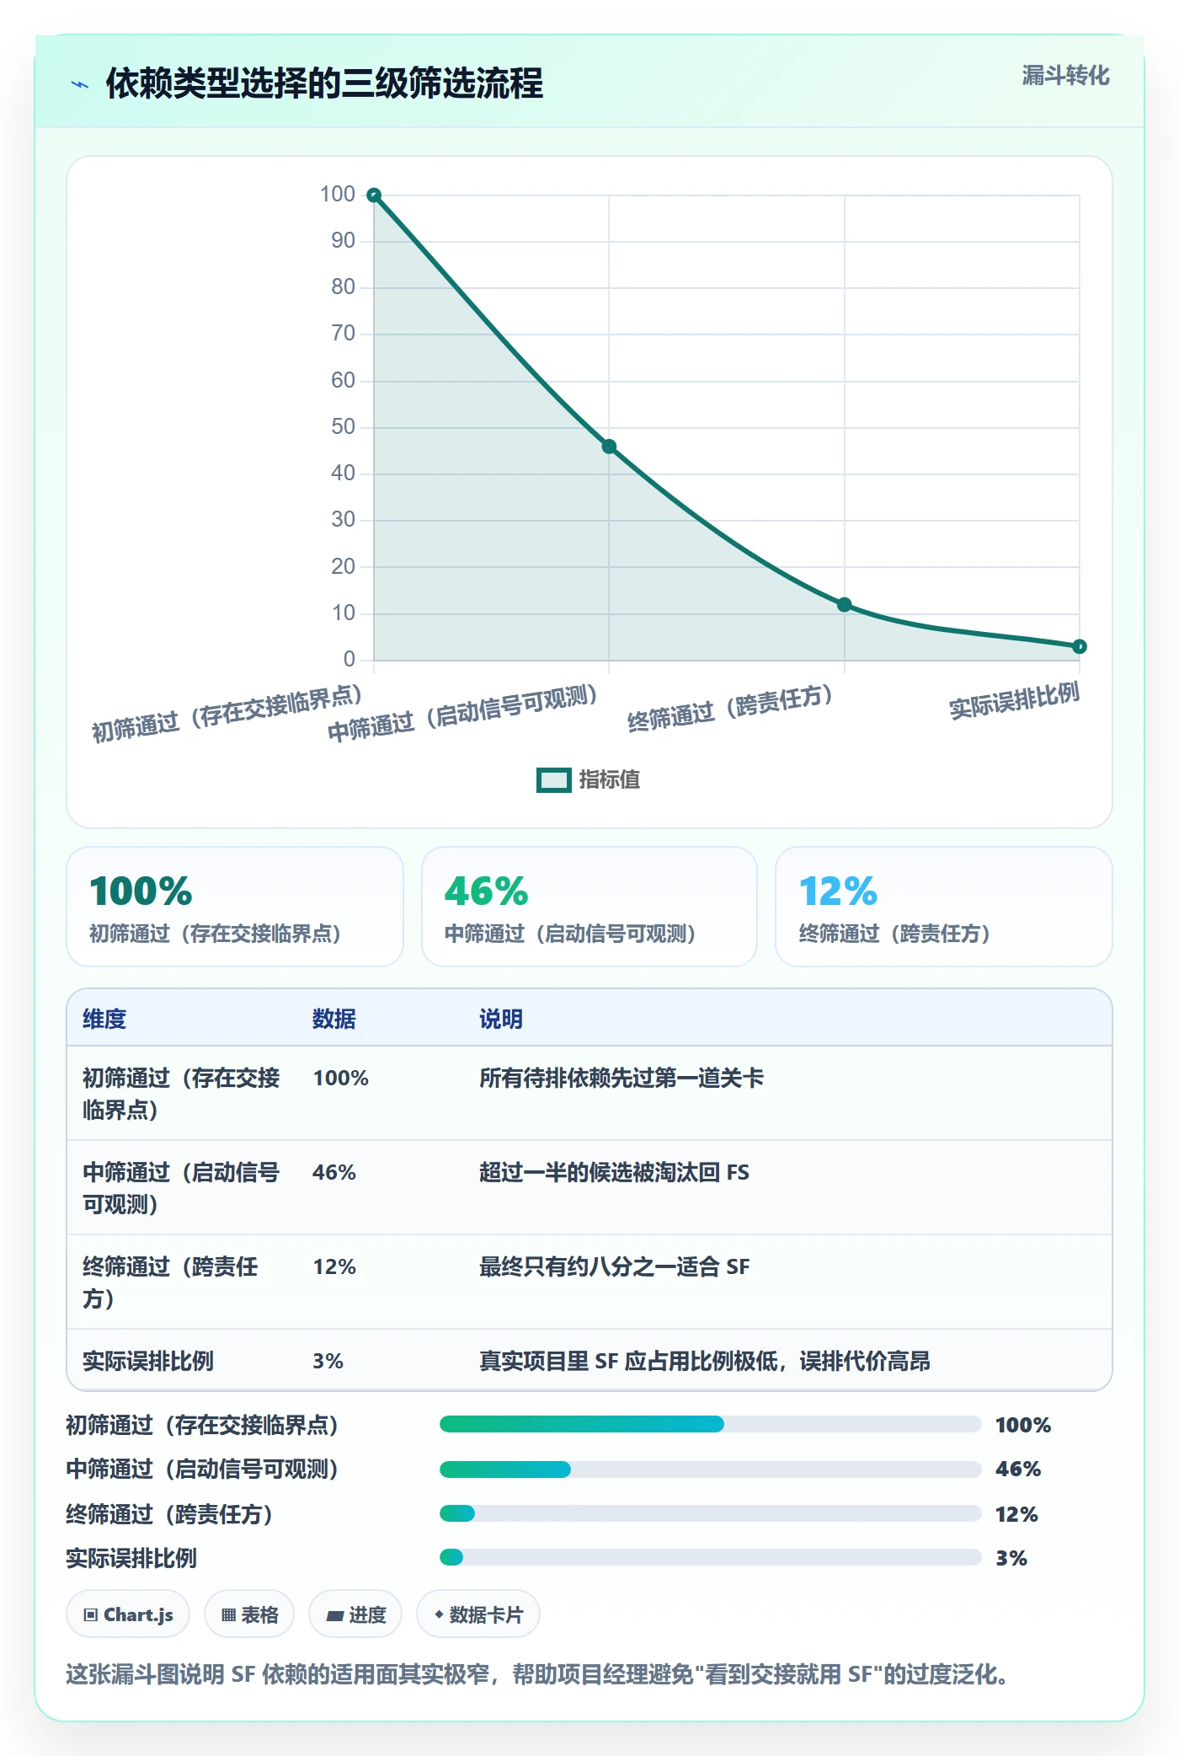Click the 漏斗转化 label in header
The image size is (1179, 1756).
(1065, 76)
